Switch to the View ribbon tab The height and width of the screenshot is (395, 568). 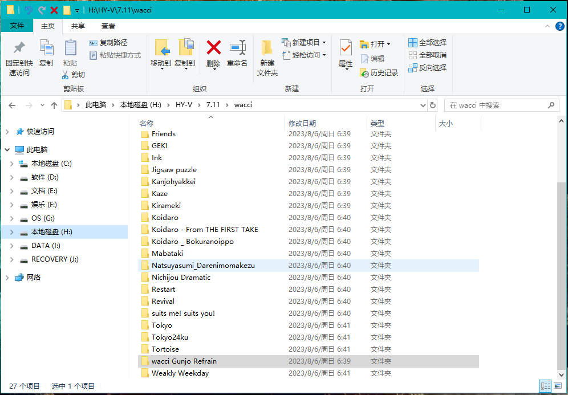(108, 26)
